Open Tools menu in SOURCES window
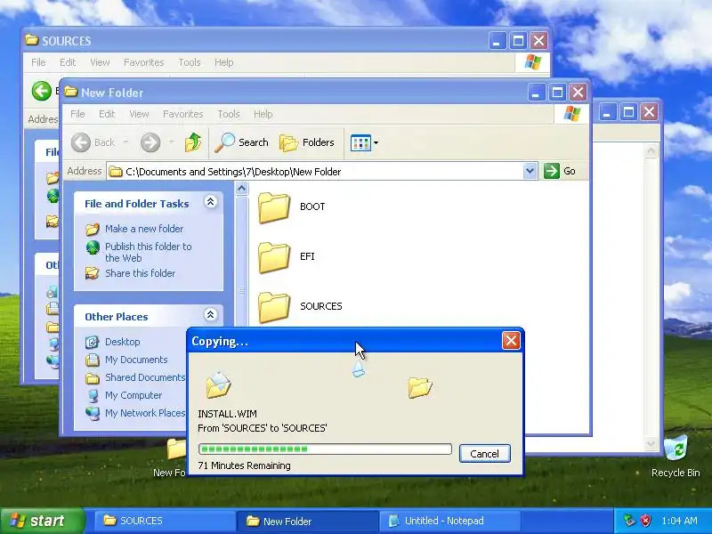This screenshot has height=534, width=712. click(190, 62)
